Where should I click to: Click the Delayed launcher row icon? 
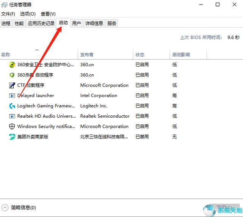(12, 96)
